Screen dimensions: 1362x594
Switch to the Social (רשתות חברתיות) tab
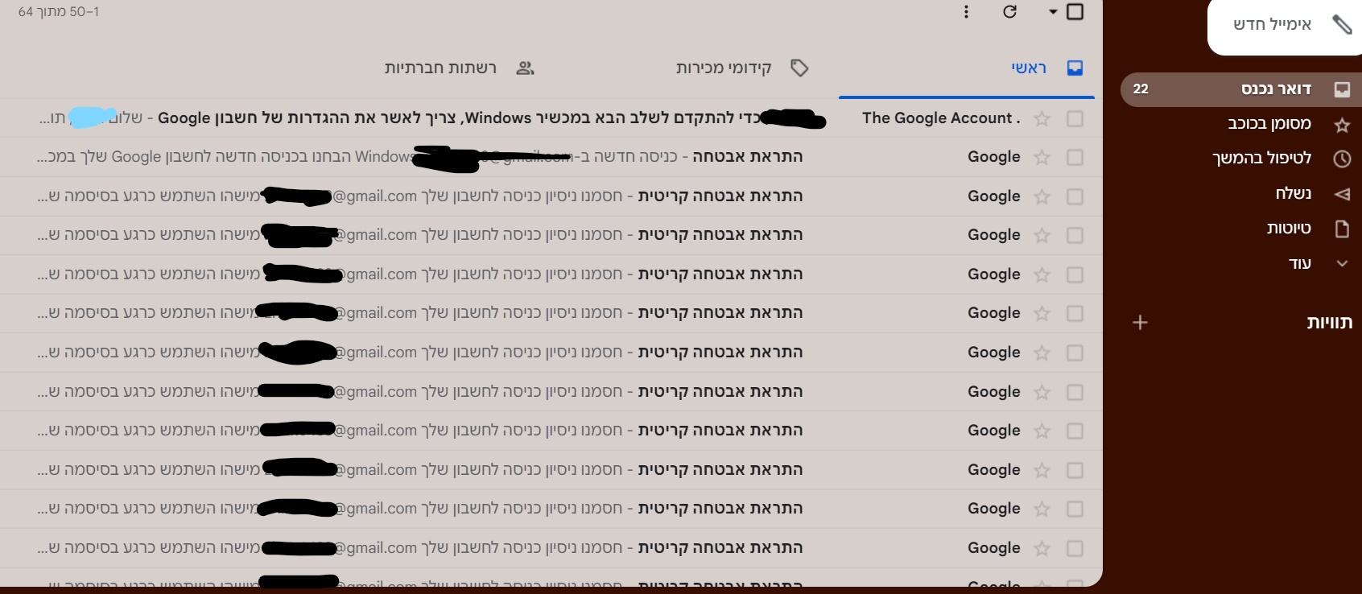[x=440, y=68]
